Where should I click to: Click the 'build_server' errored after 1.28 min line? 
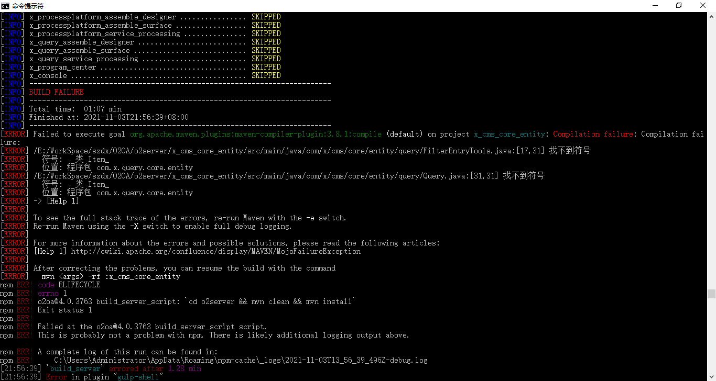tap(101, 368)
